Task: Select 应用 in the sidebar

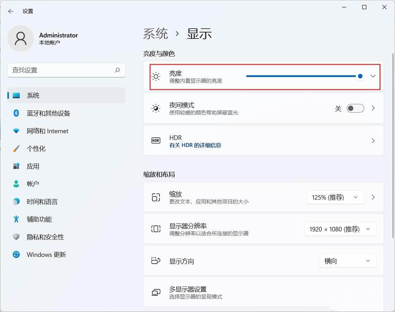Action: tap(33, 166)
